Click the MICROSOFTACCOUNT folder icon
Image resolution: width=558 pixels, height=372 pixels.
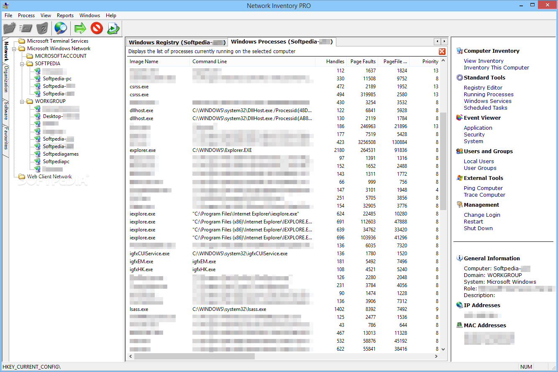tap(30, 56)
